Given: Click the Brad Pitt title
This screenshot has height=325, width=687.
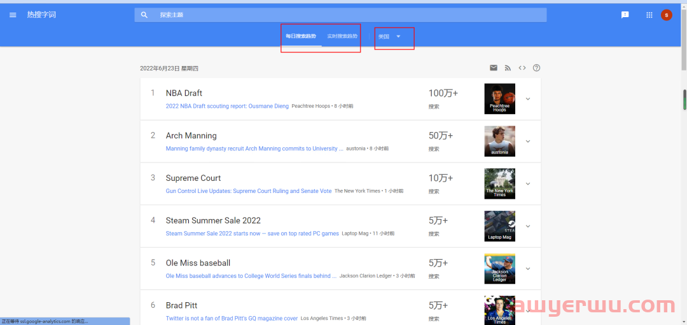Looking at the screenshot, I should pyautogui.click(x=181, y=305).
